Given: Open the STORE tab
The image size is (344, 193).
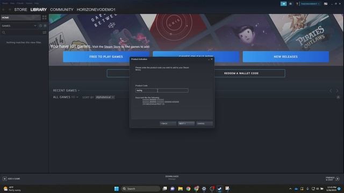Looking at the screenshot, I should point(20,10).
